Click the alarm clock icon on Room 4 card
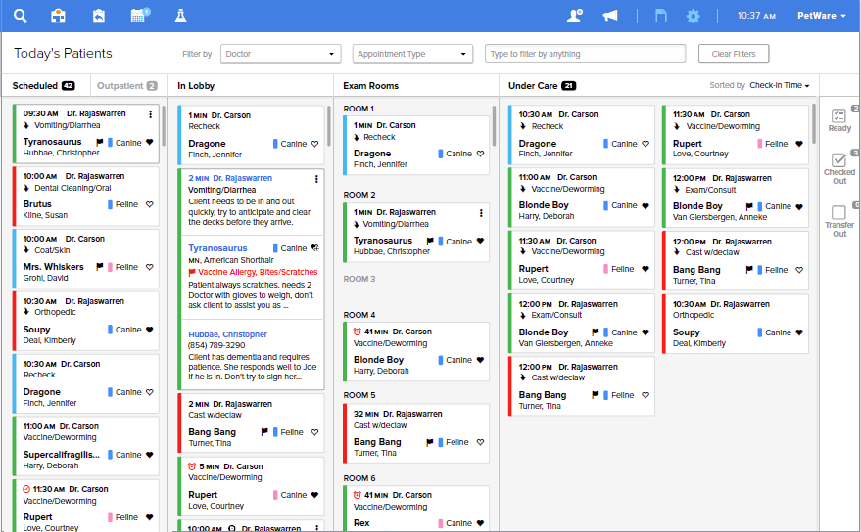The width and height of the screenshot is (861, 532). pyautogui.click(x=357, y=332)
